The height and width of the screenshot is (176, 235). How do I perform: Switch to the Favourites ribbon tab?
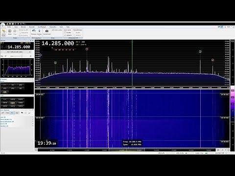tap(53, 27)
